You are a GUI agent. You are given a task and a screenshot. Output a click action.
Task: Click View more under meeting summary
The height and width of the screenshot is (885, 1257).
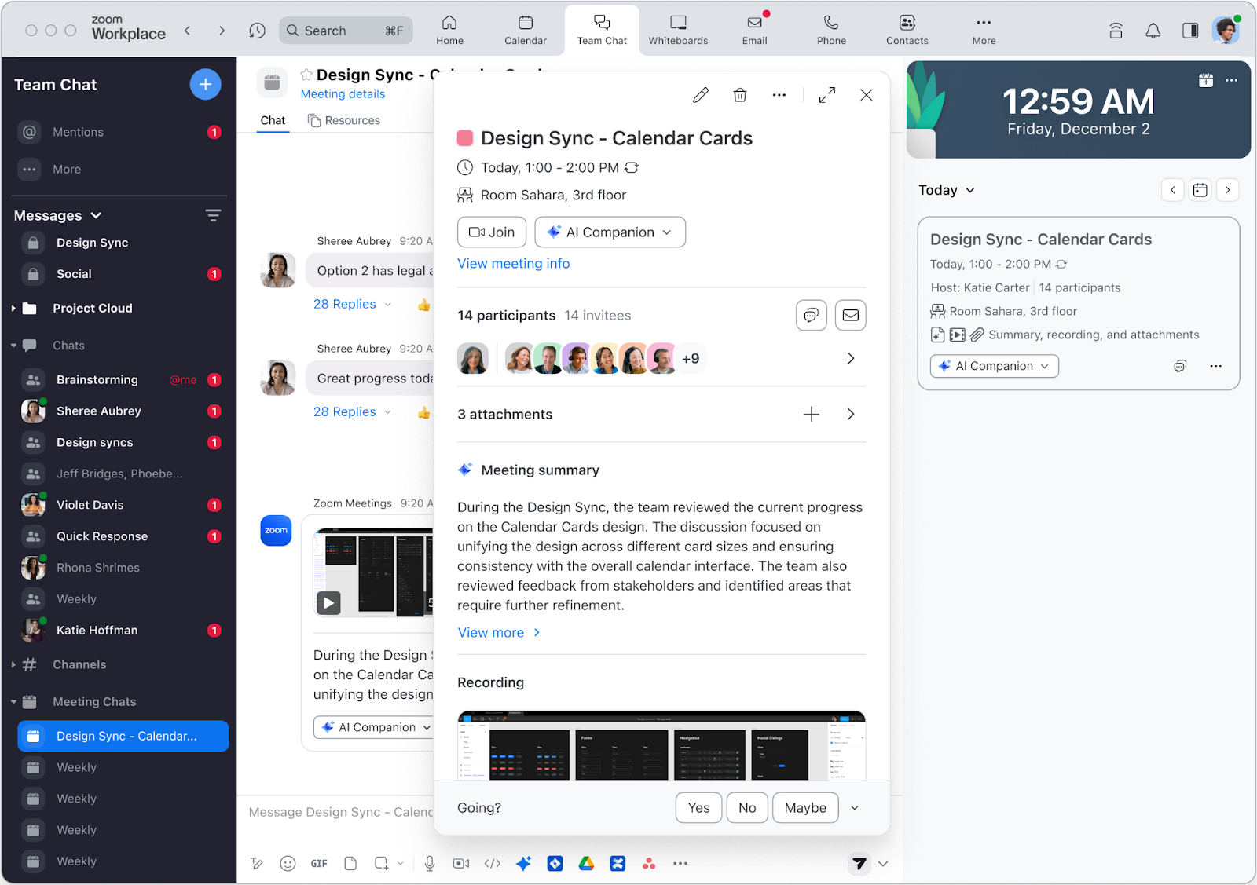tap(499, 633)
